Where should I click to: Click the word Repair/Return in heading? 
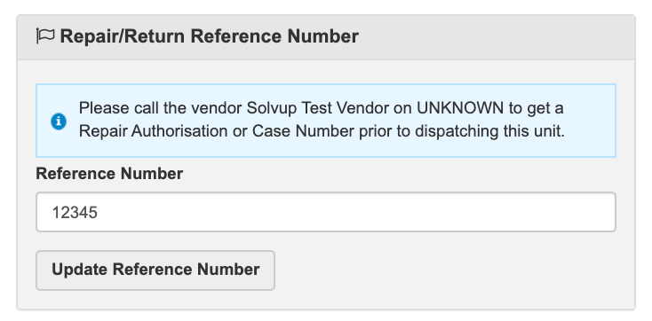[x=123, y=36]
